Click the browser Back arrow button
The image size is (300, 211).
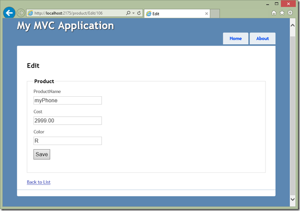9,13
